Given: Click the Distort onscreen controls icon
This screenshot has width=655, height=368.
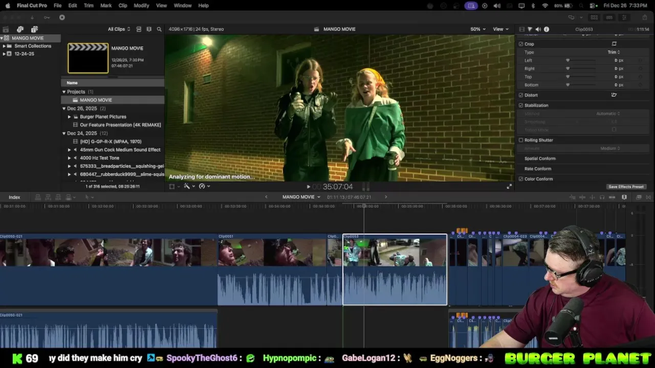Looking at the screenshot, I should [x=614, y=95].
